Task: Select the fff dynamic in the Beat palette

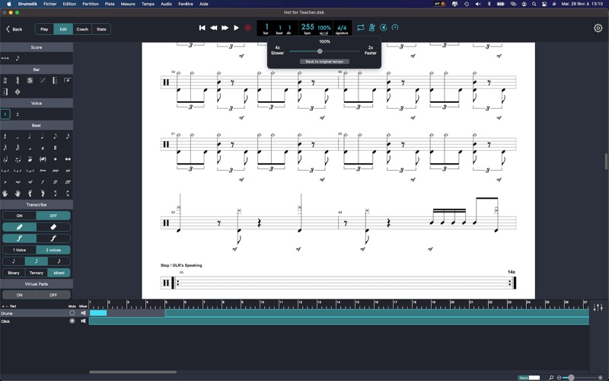Action: [68, 182]
